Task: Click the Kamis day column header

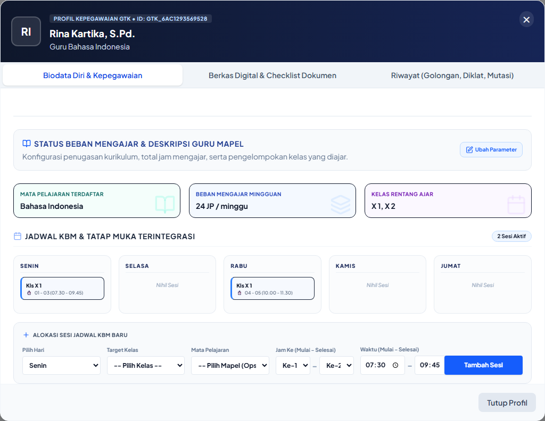Action: (x=345, y=266)
